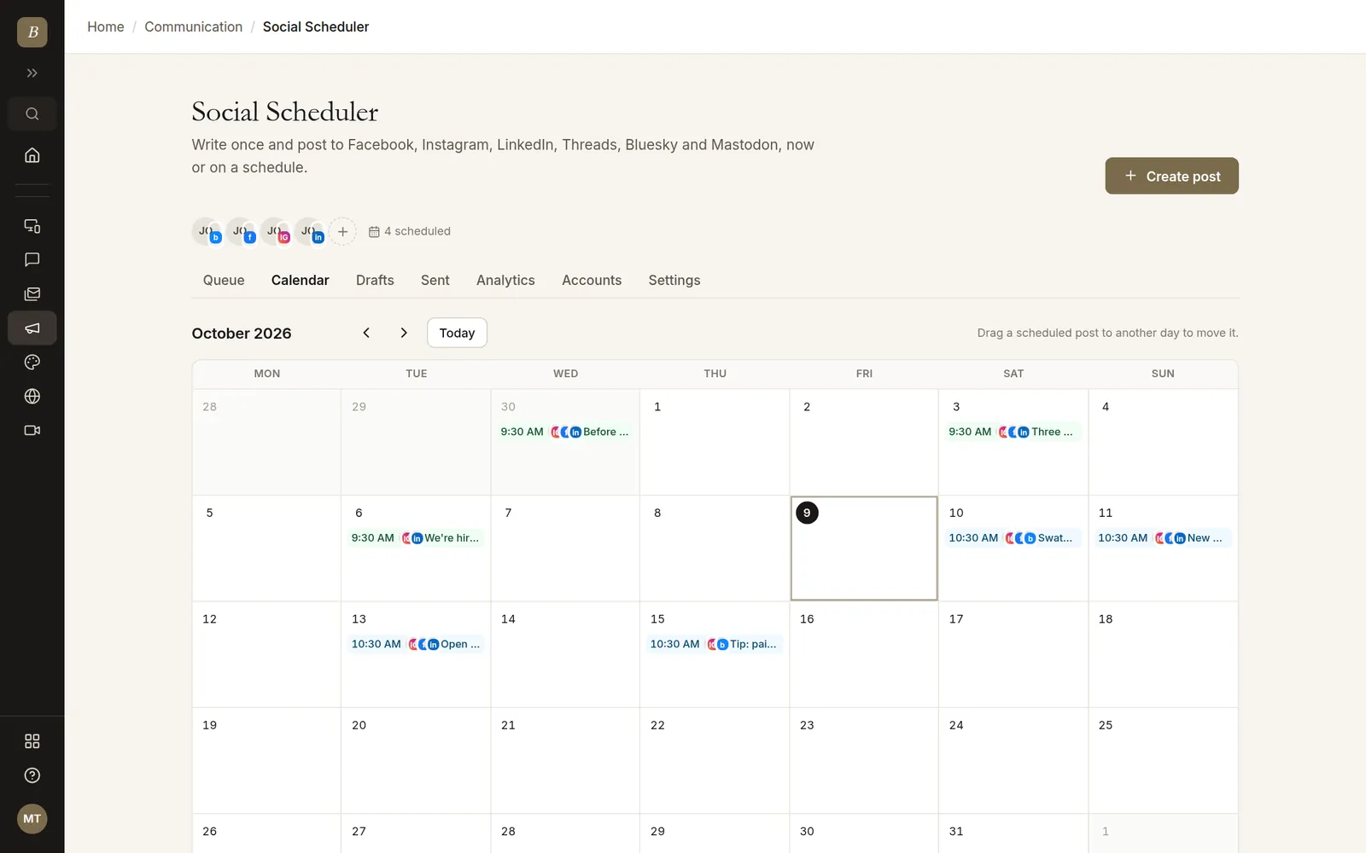Open the devices icon in the sidebar
Screen dimensions: 1366x853
[32, 226]
